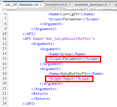Viewport: 117px width, 107px height.
Task: Click the closing Return tag on line 23
Action: click(x=41, y=99)
